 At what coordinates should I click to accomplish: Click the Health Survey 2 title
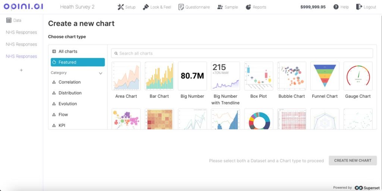77,7
